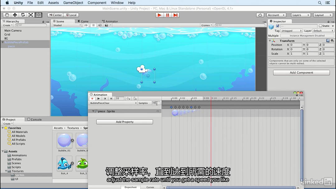The height and width of the screenshot is (189, 336).
Task: Click the Add Property button
Action: 124,122
